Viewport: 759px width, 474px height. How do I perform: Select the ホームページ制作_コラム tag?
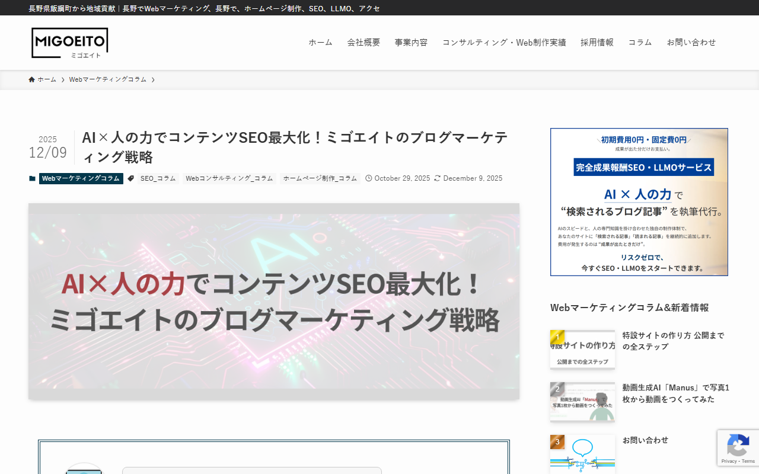click(x=320, y=178)
